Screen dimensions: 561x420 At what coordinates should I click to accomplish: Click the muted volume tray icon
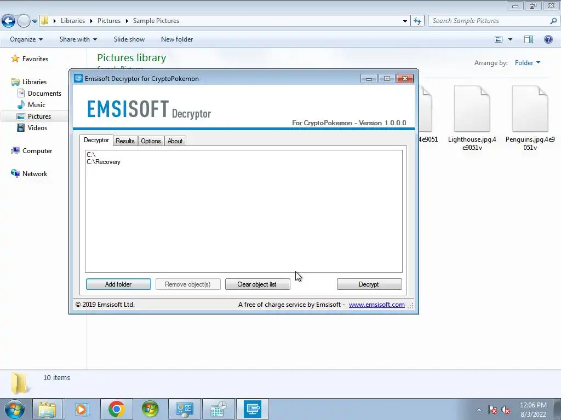[x=506, y=410]
